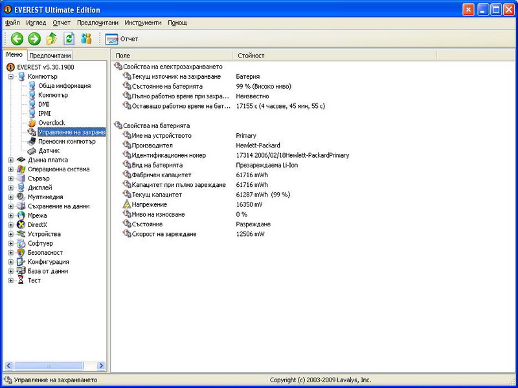Click the Софтуер software icon

click(21, 243)
